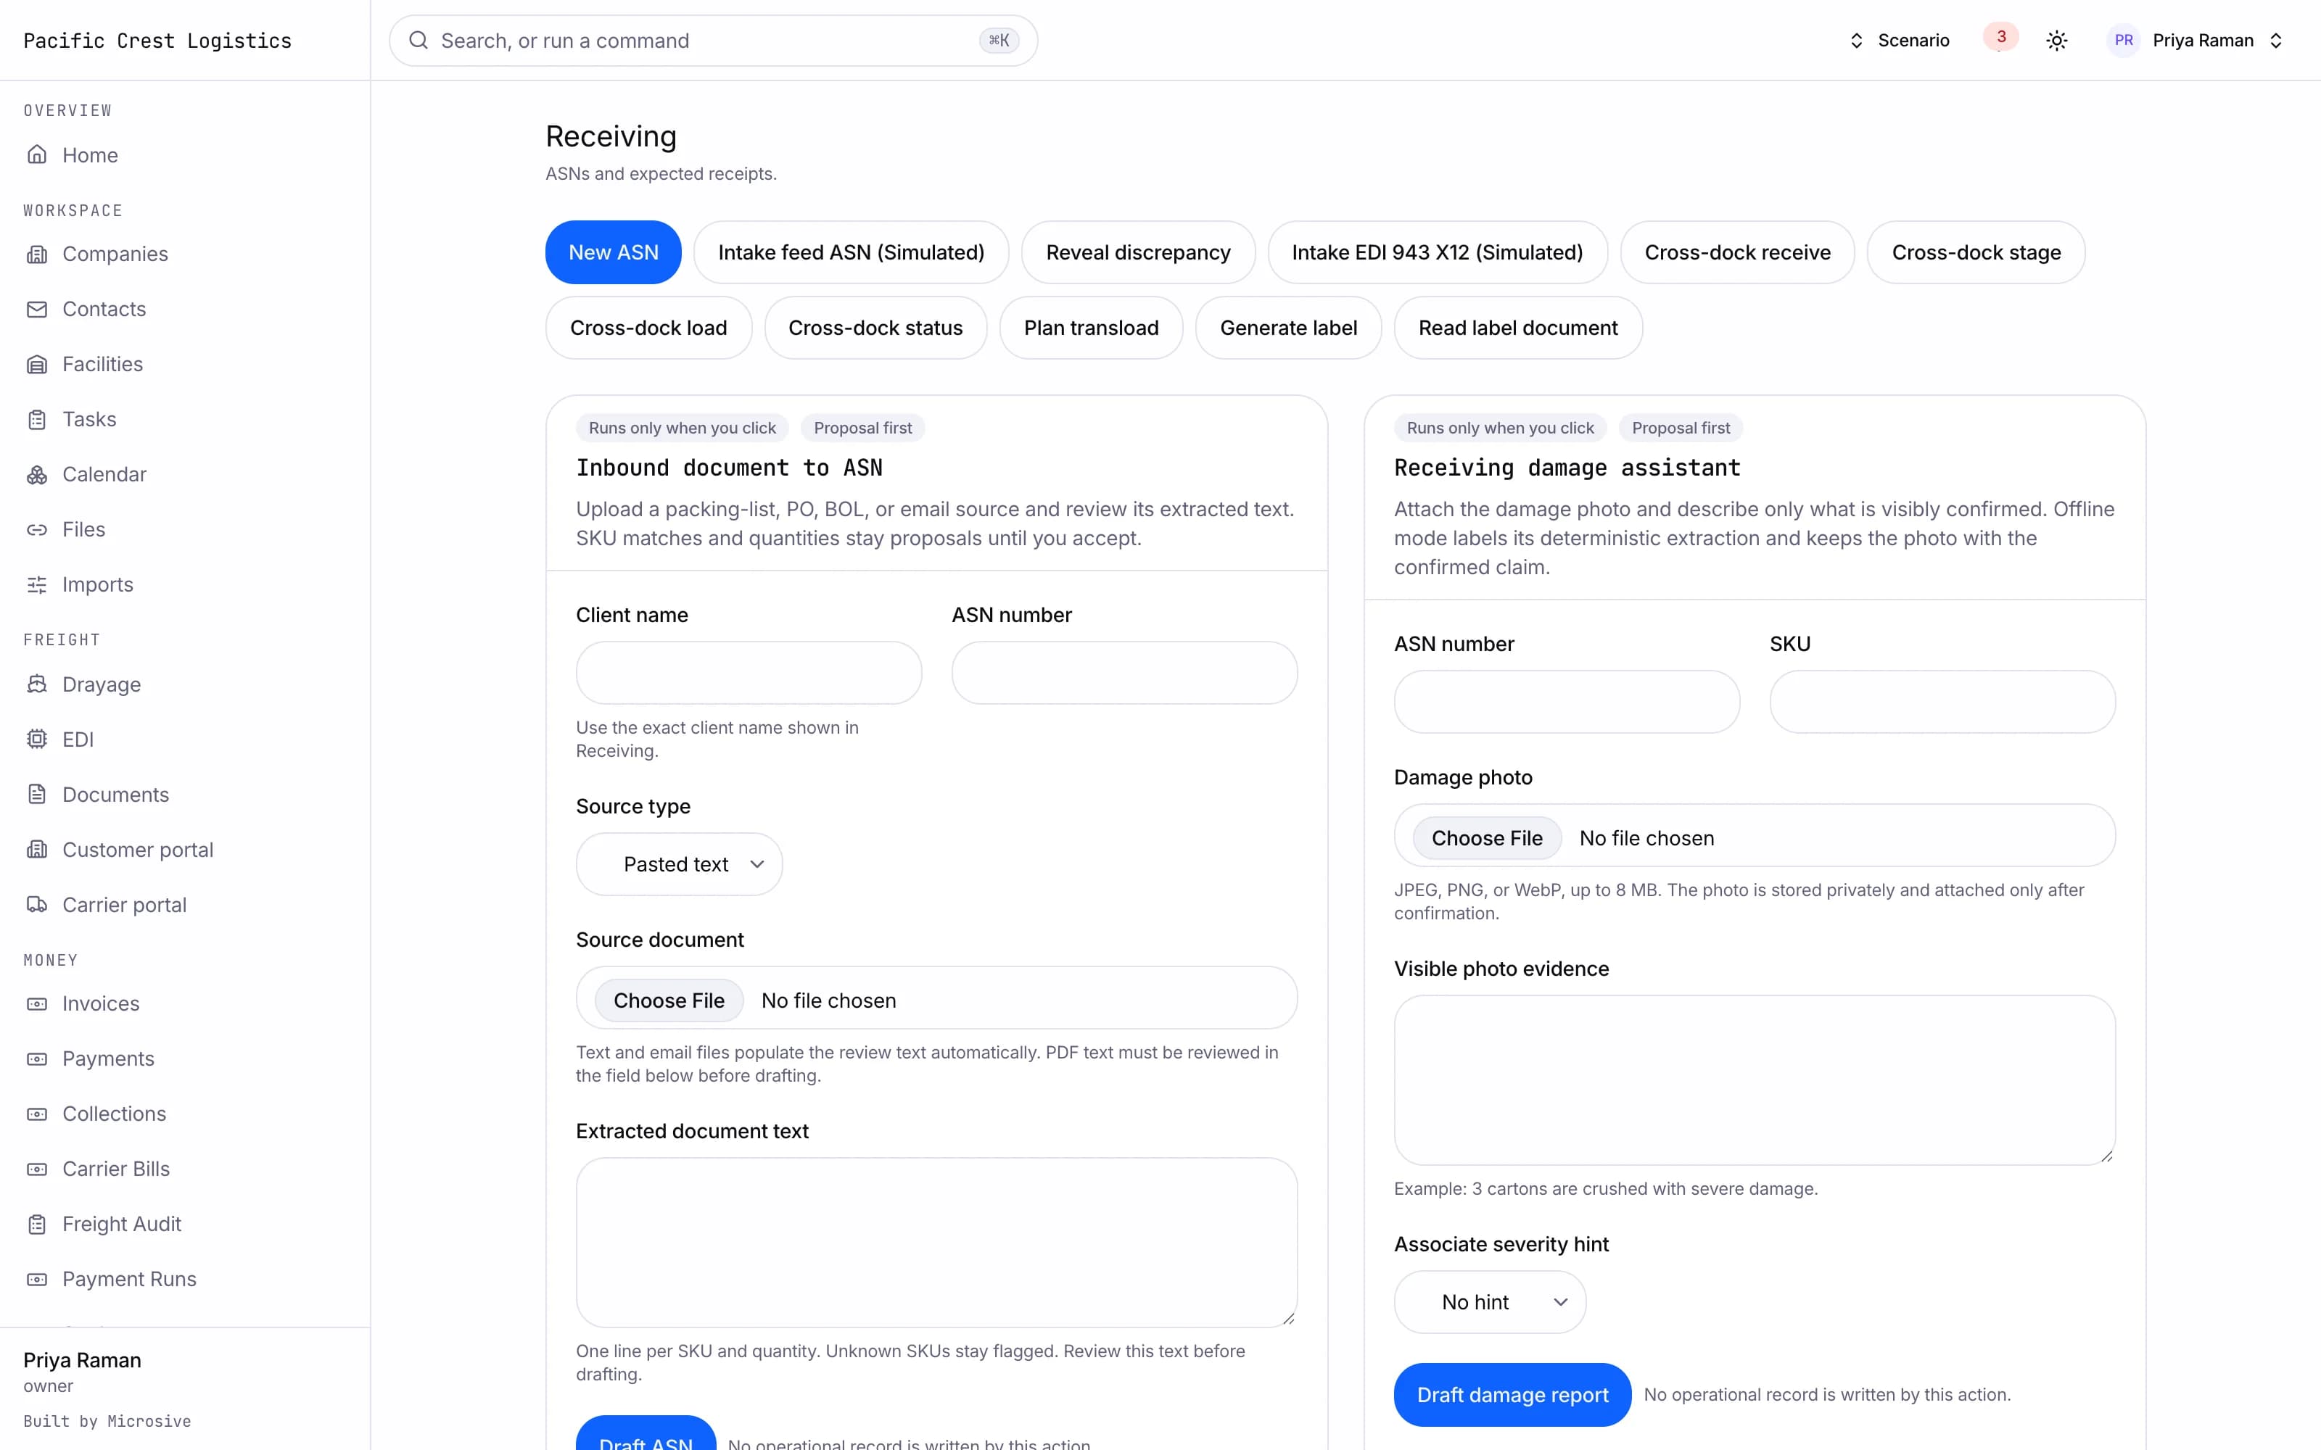
Task: Select the New ASN tab
Action: click(614, 252)
